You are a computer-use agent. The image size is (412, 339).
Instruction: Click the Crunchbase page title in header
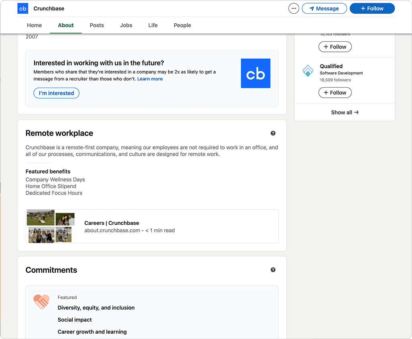point(49,8)
